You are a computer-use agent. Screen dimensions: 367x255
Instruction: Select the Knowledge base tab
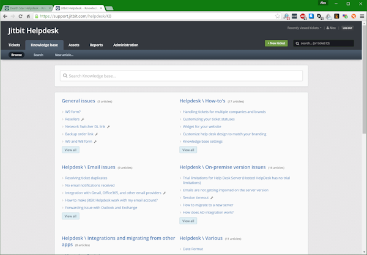[44, 45]
